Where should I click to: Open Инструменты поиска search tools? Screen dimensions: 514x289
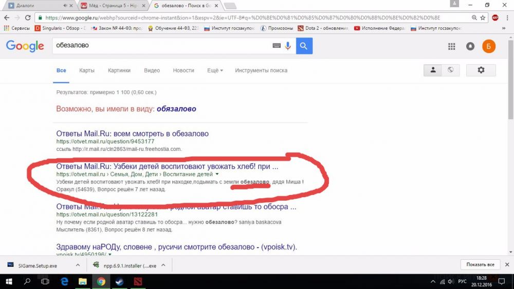pos(261,70)
